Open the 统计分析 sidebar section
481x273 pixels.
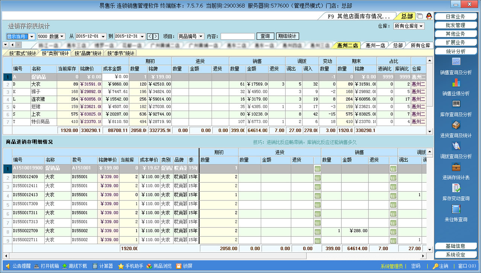pyautogui.click(x=455, y=51)
